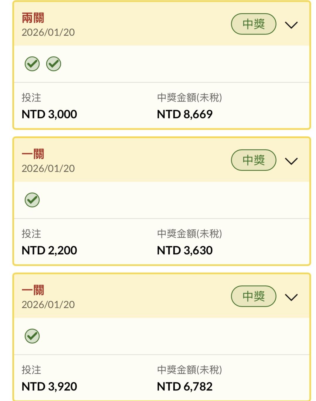
Task: Click 中獎 badge on 兩關 card
Action: click(253, 24)
